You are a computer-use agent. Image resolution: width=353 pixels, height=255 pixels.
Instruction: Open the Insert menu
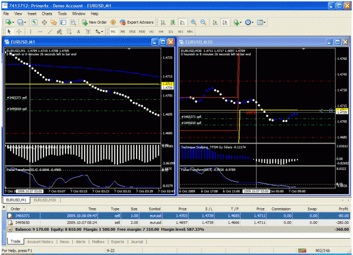32,14
